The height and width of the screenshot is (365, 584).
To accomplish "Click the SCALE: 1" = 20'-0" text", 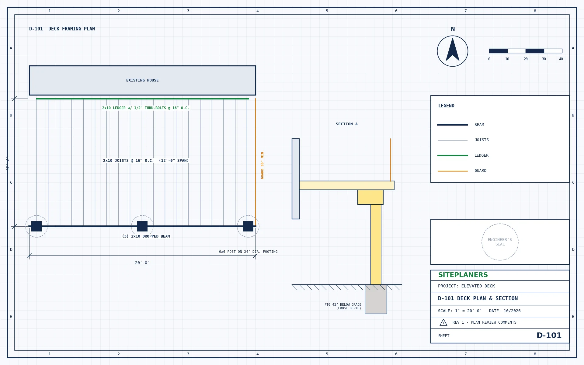I will [x=460, y=311].
